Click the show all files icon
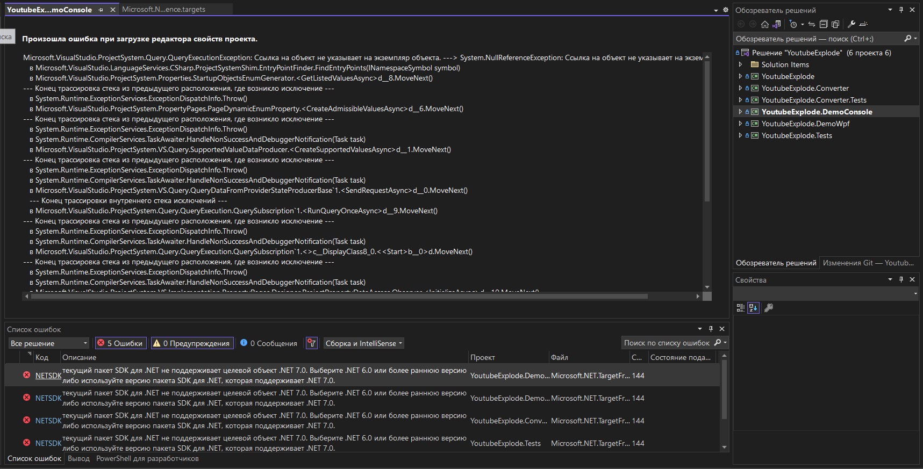This screenshot has width=923, height=469. pyautogui.click(x=835, y=24)
